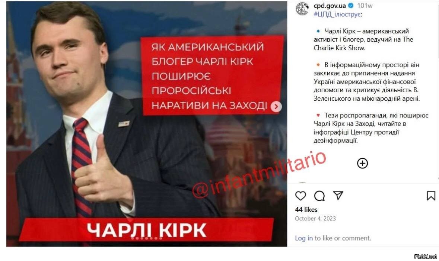Select the carousel pagination dots

click(x=146, y=238)
